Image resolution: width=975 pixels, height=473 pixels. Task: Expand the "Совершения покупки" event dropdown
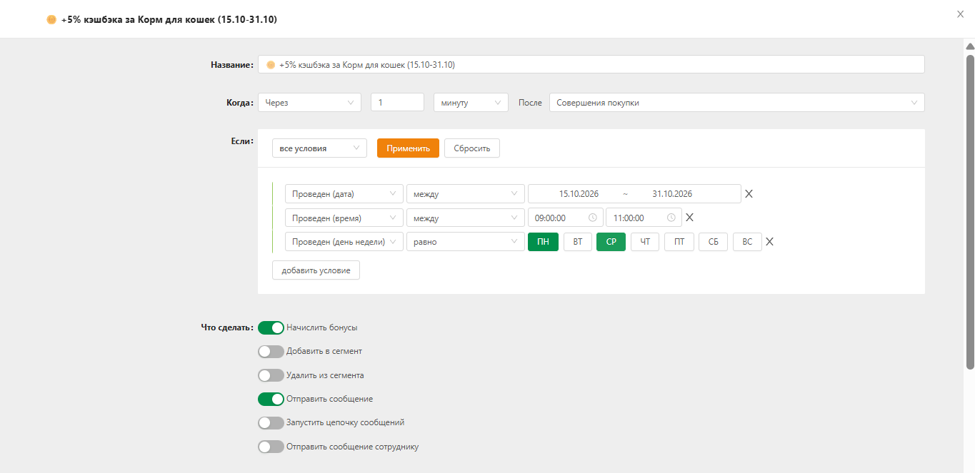[736, 103]
